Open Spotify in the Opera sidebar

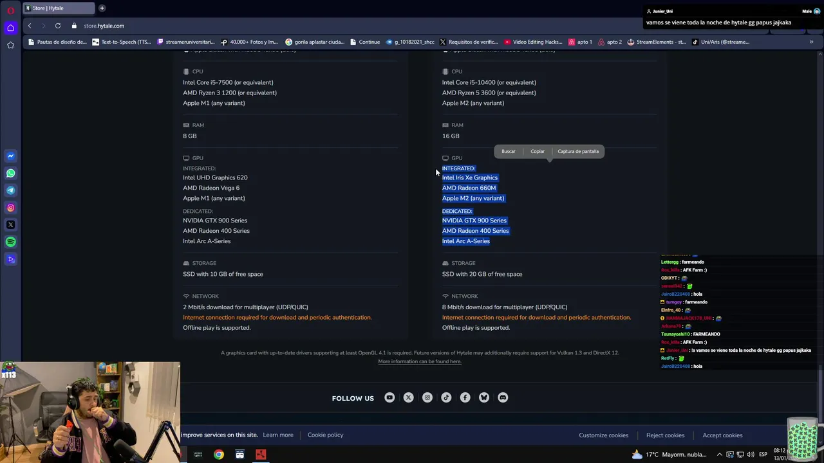(x=10, y=242)
